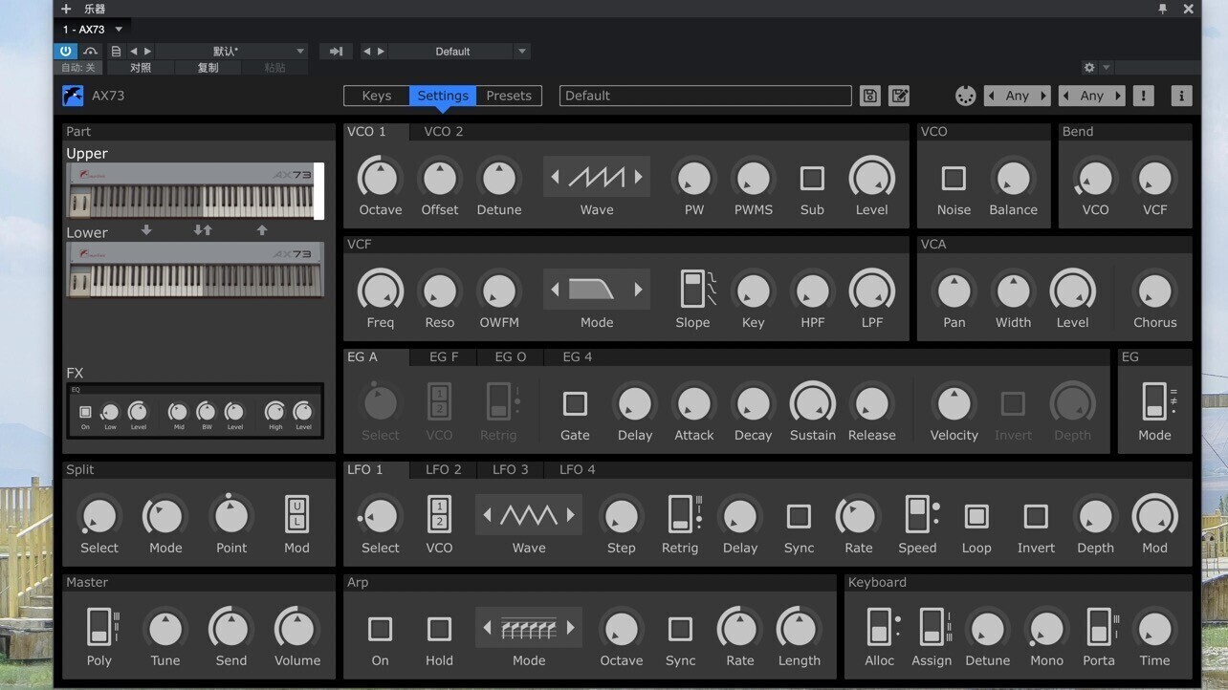Step the first Any selector right

click(x=1043, y=96)
